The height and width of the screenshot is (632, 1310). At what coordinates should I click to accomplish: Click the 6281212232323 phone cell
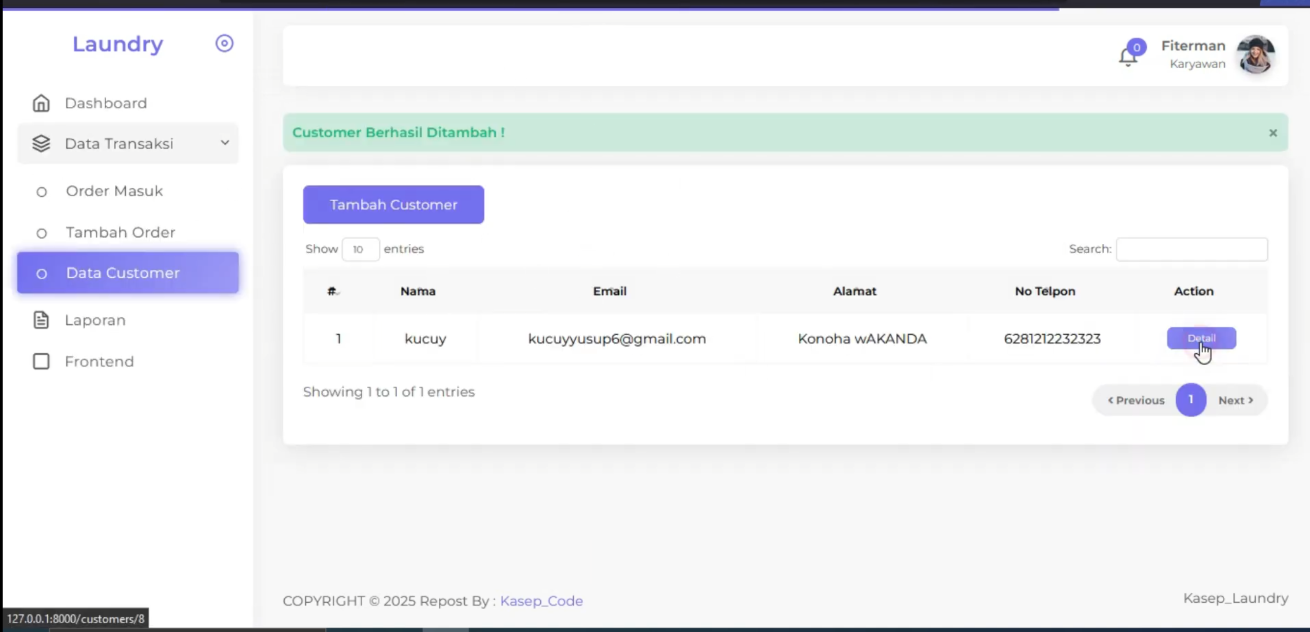pyautogui.click(x=1052, y=339)
